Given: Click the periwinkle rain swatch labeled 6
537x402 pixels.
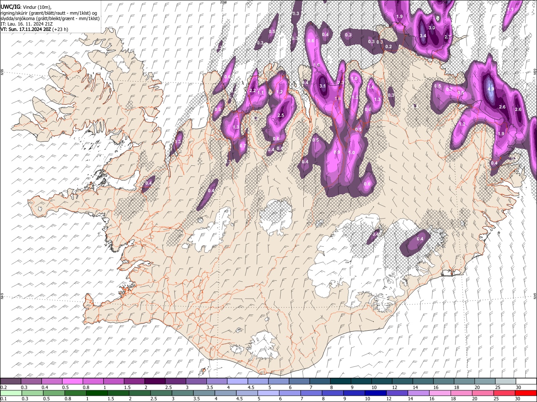Looking at the screenshot, I should [290, 393].
